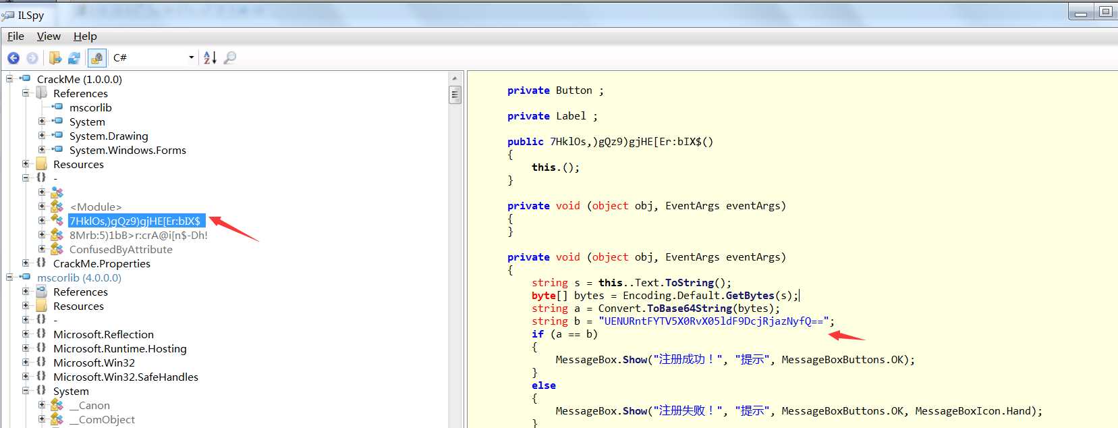Select mscorlib (4.0.0.0) in the tree
Screen dimensions: 1118x428
[x=79, y=277]
